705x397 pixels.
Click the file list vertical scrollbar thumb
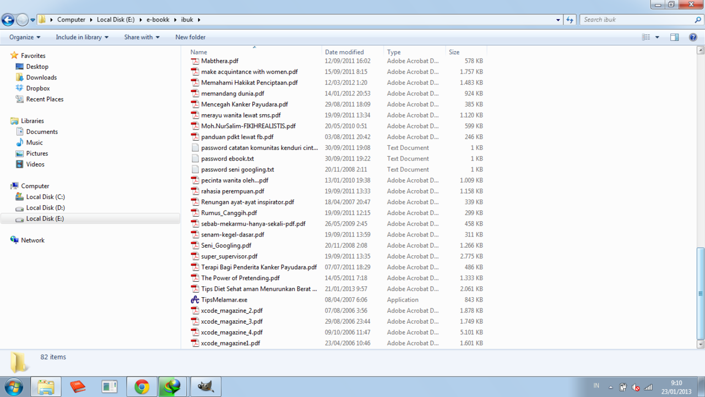coord(701,293)
